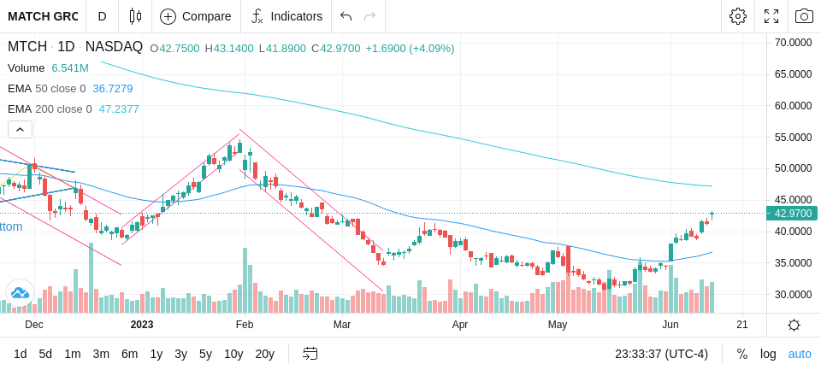Open the Indicators dialog

click(286, 16)
